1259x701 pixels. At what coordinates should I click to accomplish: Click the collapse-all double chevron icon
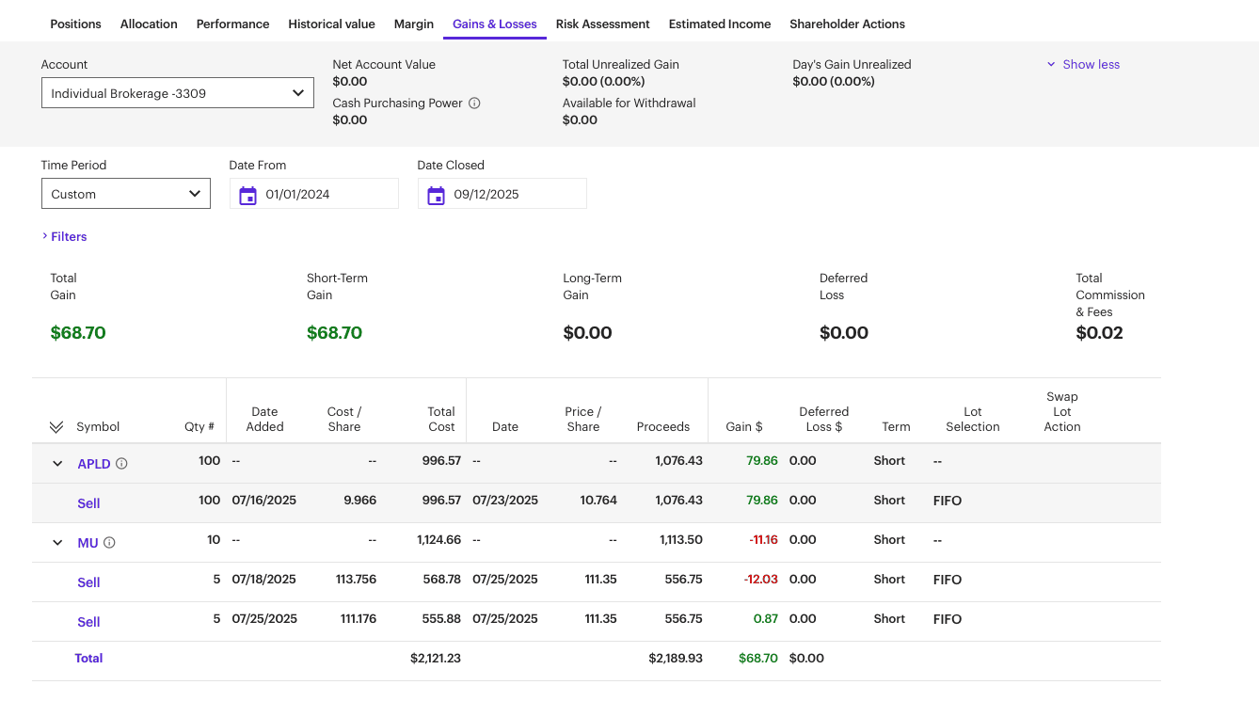pyautogui.click(x=56, y=427)
